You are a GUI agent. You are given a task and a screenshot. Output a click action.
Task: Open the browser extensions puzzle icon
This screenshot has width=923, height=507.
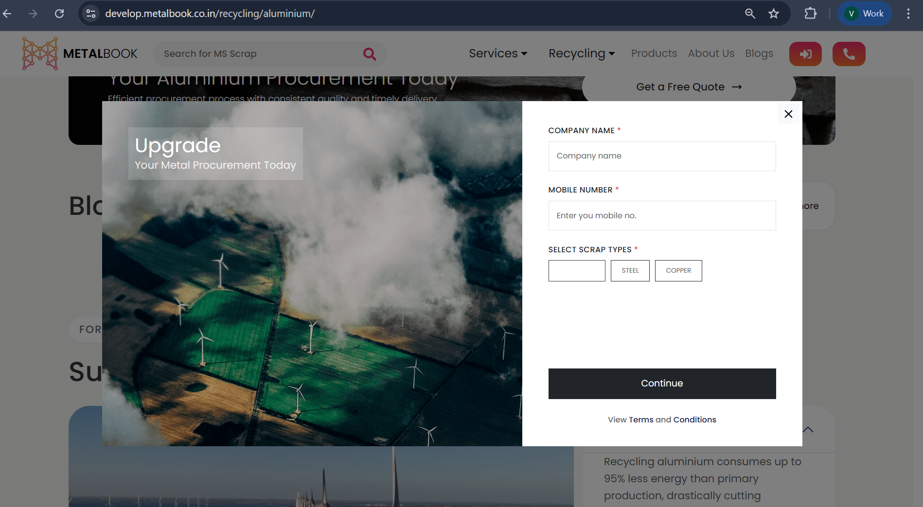pyautogui.click(x=810, y=14)
